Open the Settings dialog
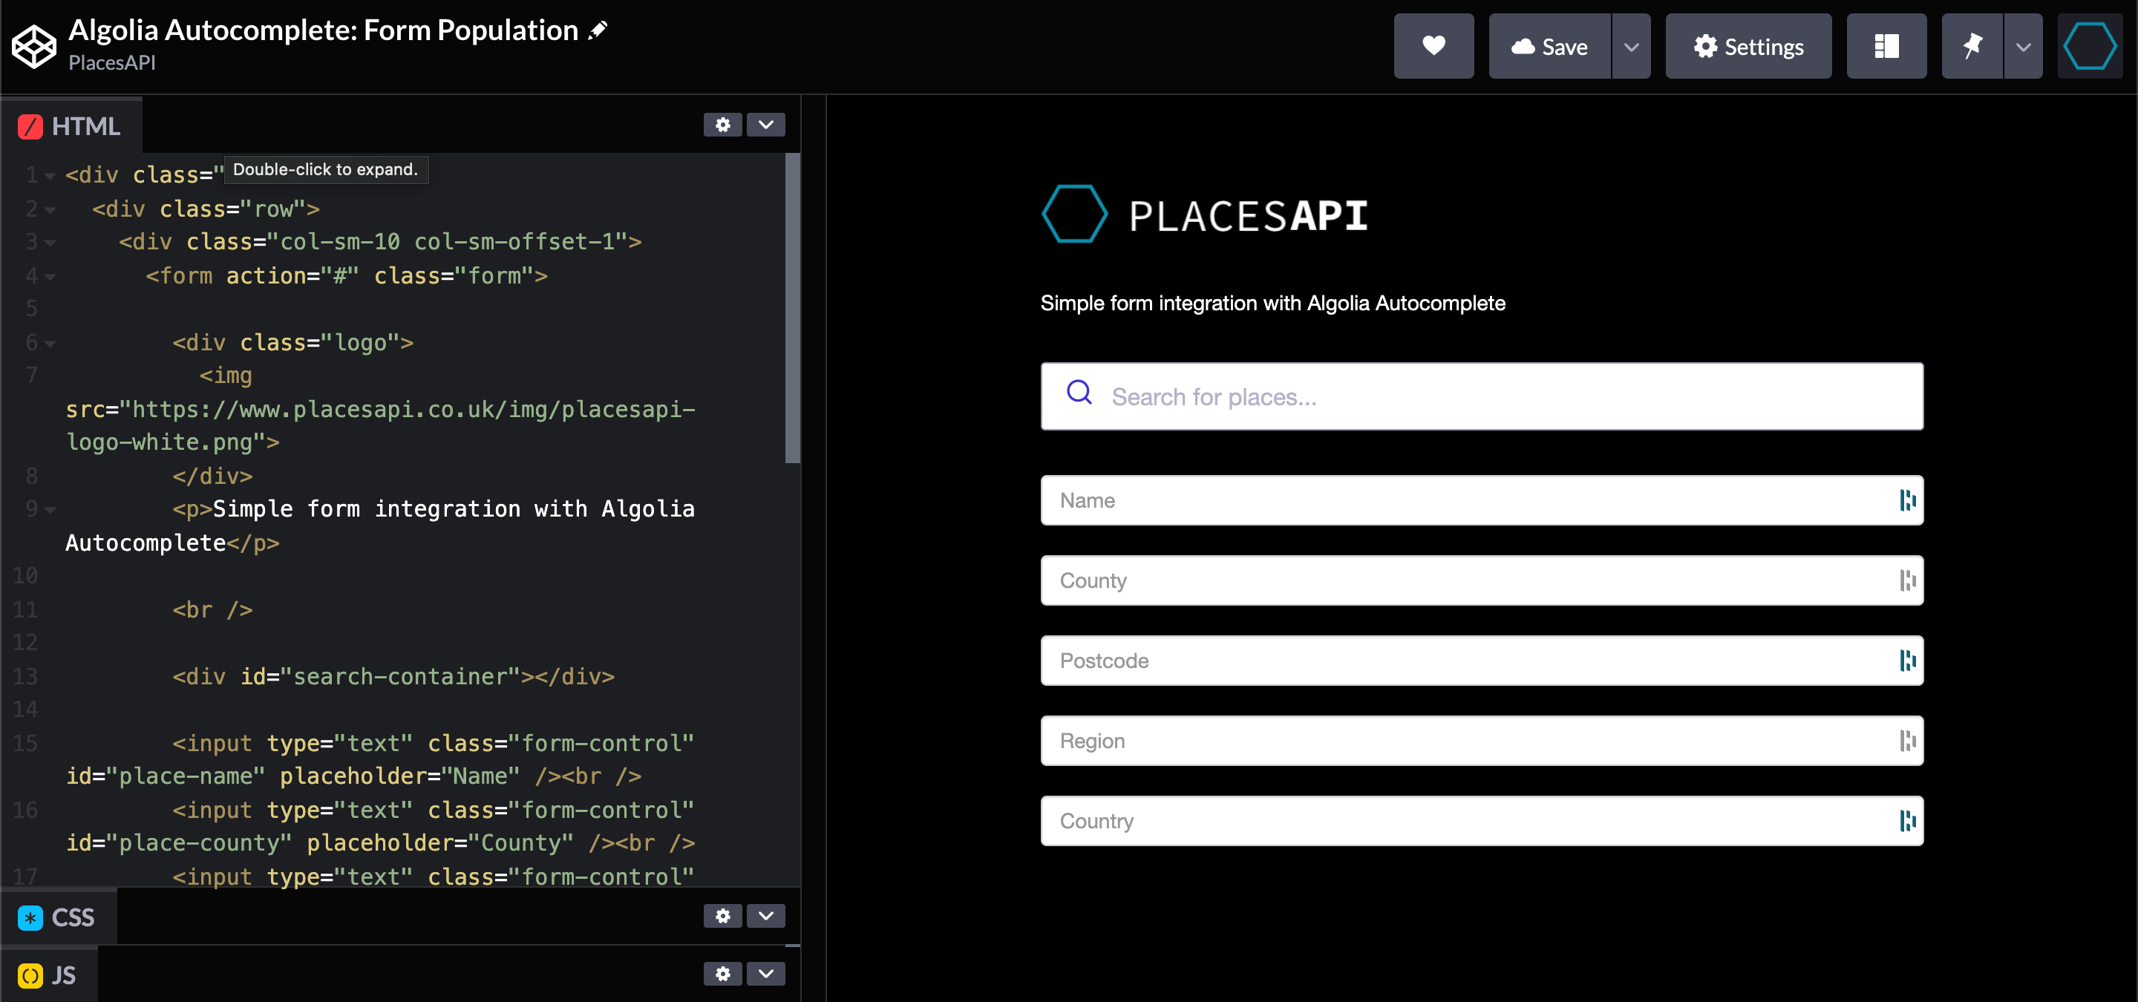Image resolution: width=2138 pixels, height=1002 pixels. tap(1748, 47)
